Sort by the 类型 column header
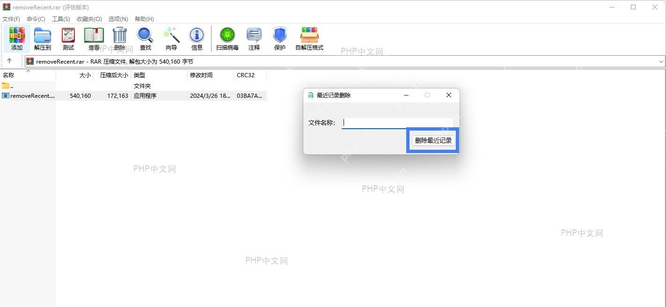The width and height of the screenshot is (666, 307). point(159,75)
